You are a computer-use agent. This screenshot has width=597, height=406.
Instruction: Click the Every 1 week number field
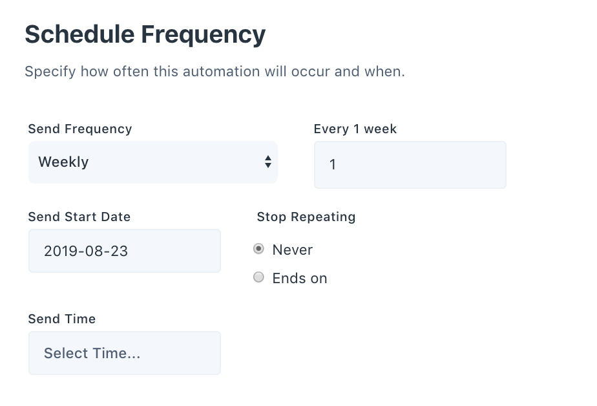point(410,165)
